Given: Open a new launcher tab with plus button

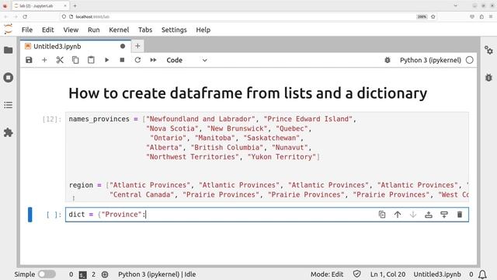Looking at the screenshot, I should (137, 46).
